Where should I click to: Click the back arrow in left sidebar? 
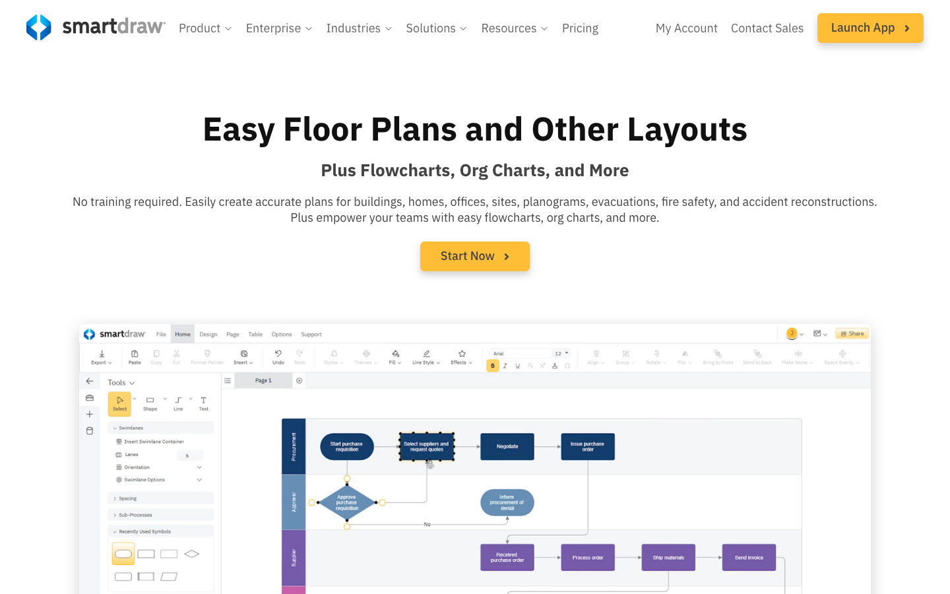(x=90, y=381)
